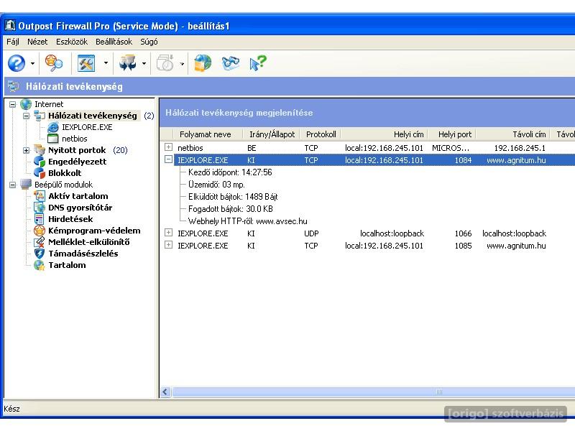The height and width of the screenshot is (431, 575).
Task: Select the Támadásészlelés plug-in label
Action: point(83,254)
